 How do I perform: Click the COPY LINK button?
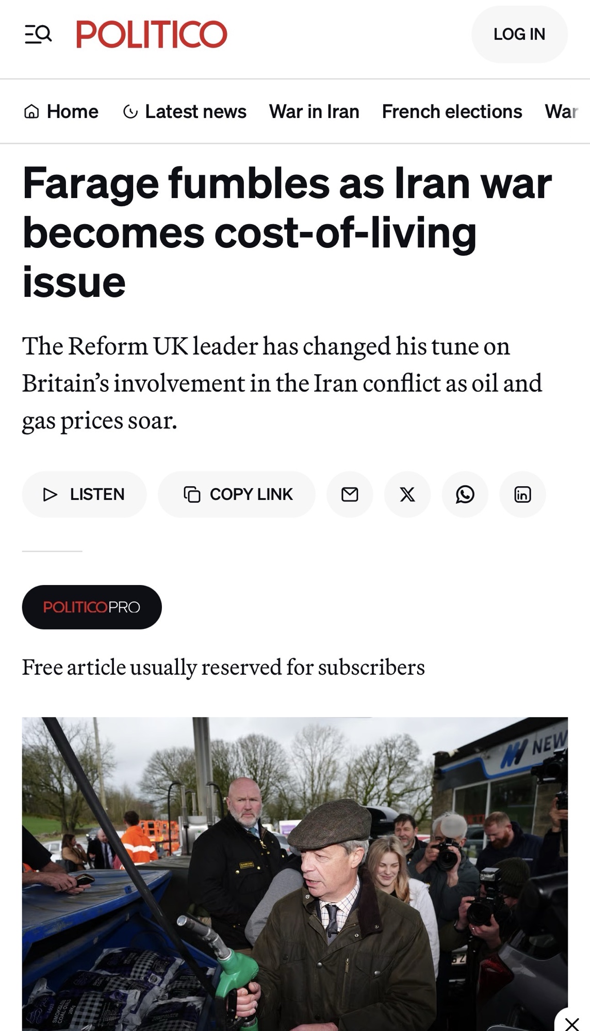click(237, 494)
